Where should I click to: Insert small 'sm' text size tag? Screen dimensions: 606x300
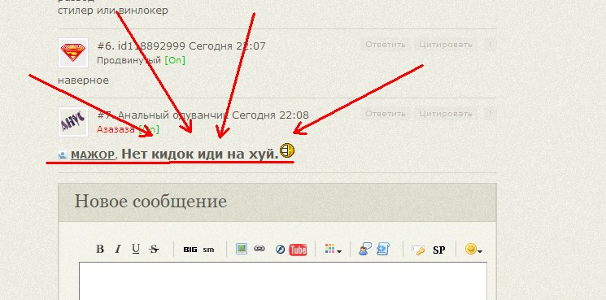[208, 250]
